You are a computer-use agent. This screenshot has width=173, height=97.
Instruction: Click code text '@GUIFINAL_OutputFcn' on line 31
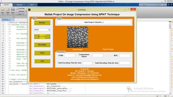tap(56, 91)
